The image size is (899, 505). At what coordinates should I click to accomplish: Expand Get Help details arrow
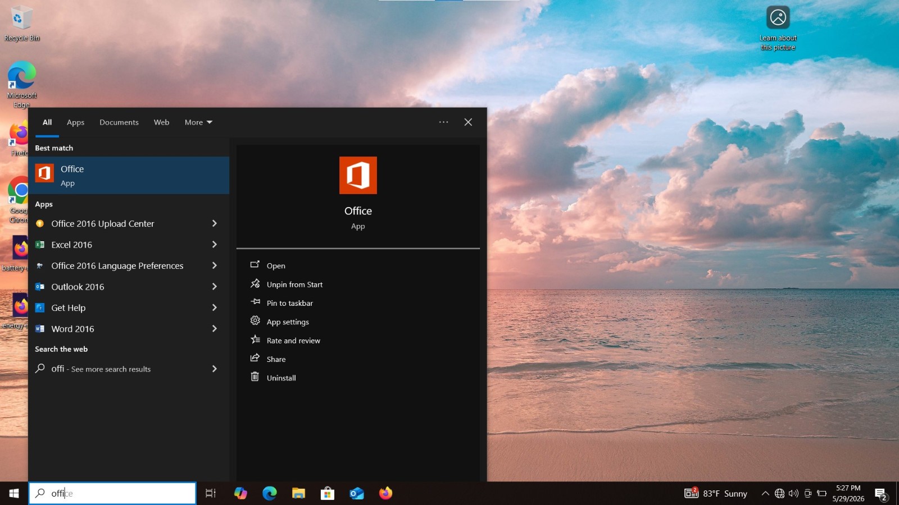(x=215, y=307)
